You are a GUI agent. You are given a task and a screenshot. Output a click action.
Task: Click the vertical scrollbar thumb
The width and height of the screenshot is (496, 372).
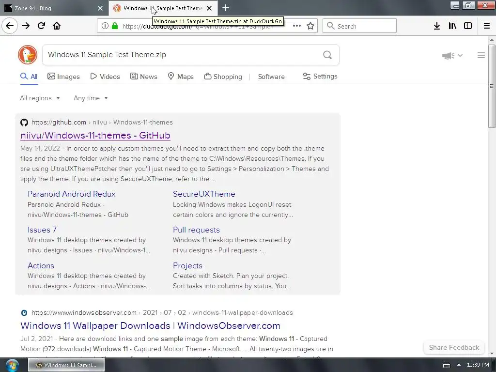tap(492, 86)
